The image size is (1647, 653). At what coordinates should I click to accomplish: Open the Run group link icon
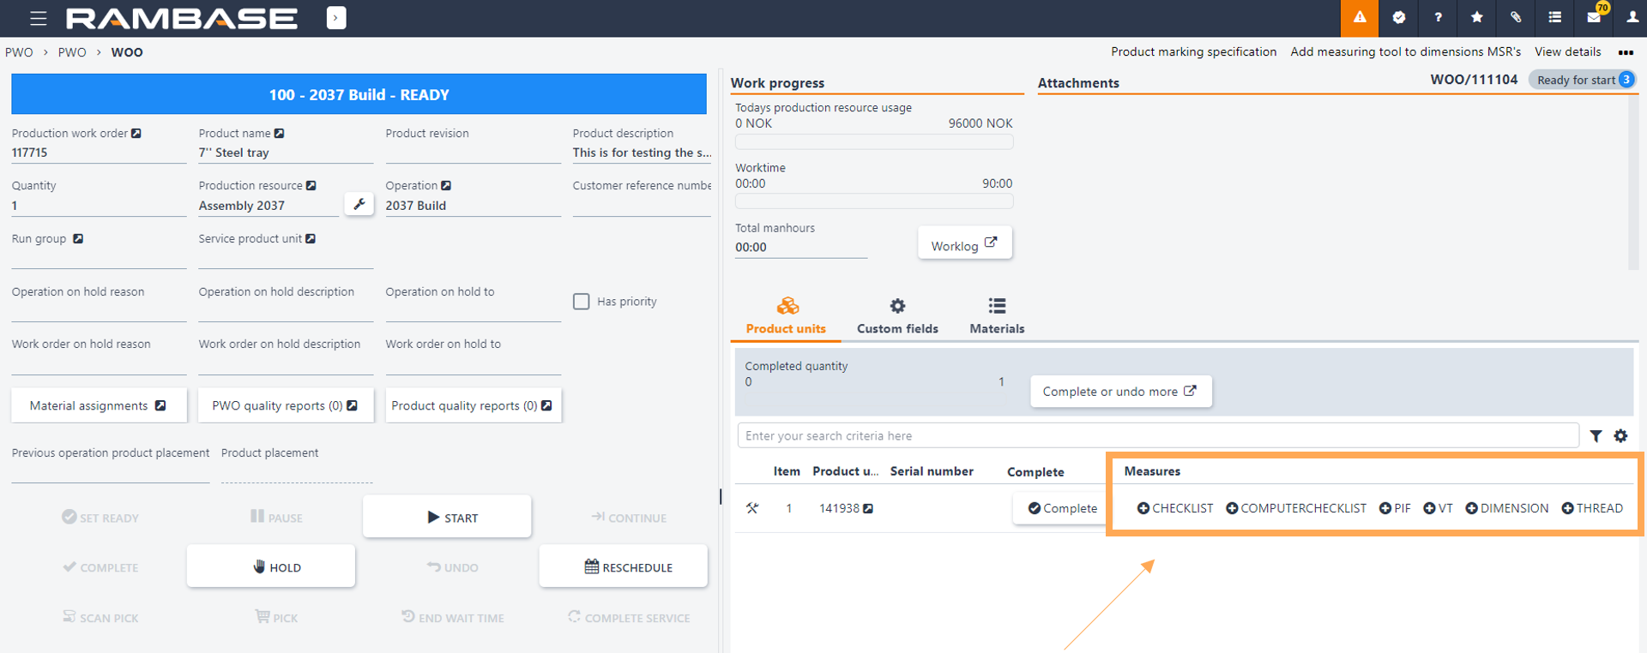coord(78,238)
